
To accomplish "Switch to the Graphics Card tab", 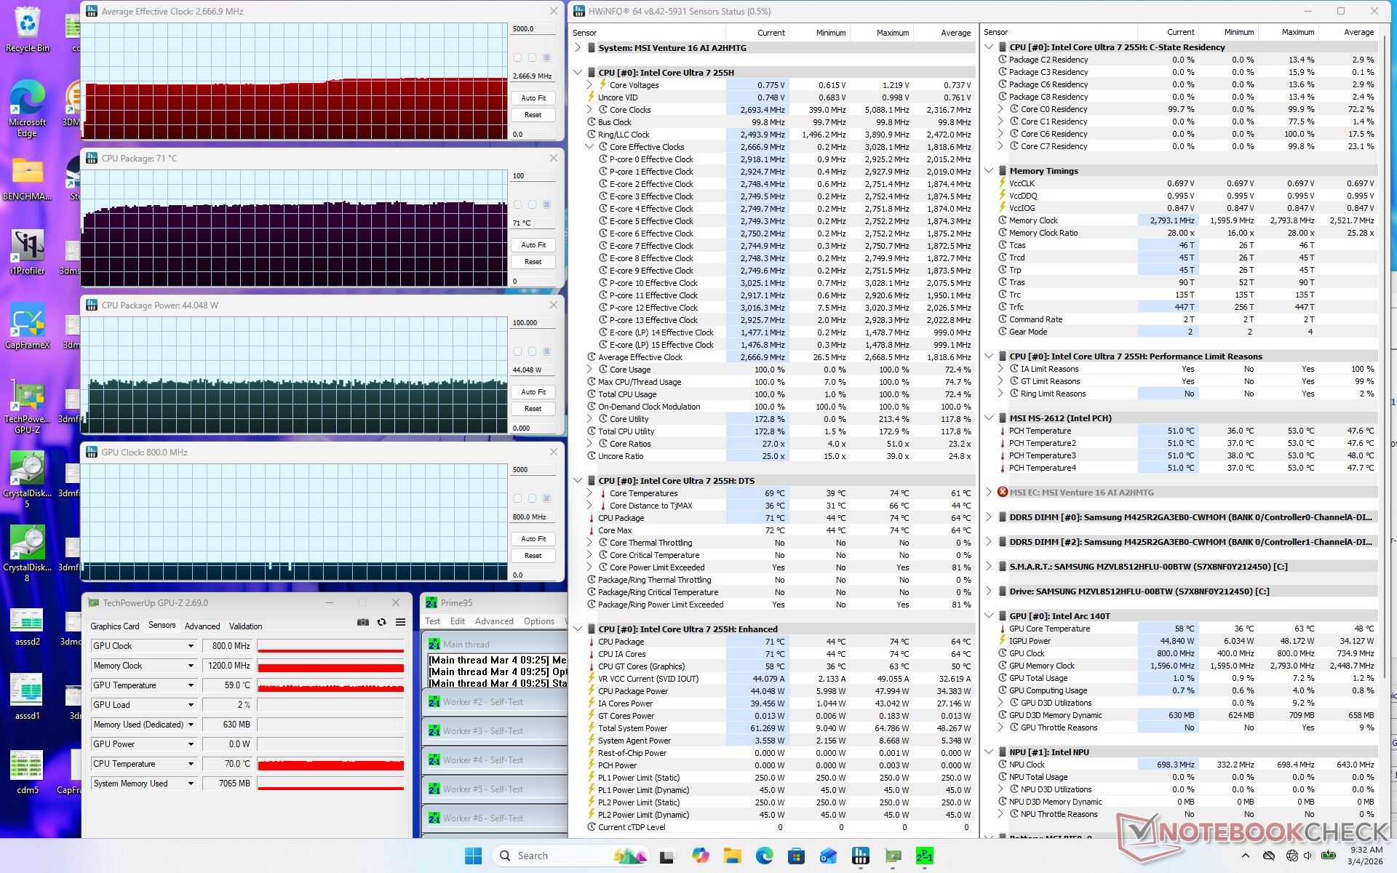I will (x=114, y=626).
